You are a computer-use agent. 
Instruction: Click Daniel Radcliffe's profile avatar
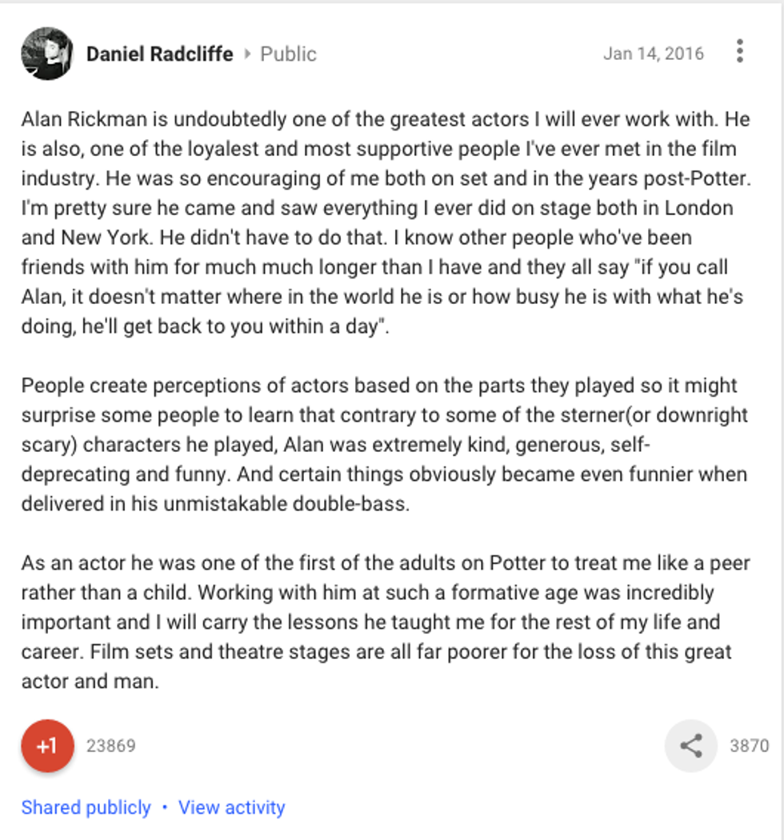(47, 54)
